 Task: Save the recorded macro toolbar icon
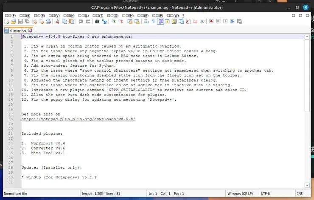tap(239, 21)
